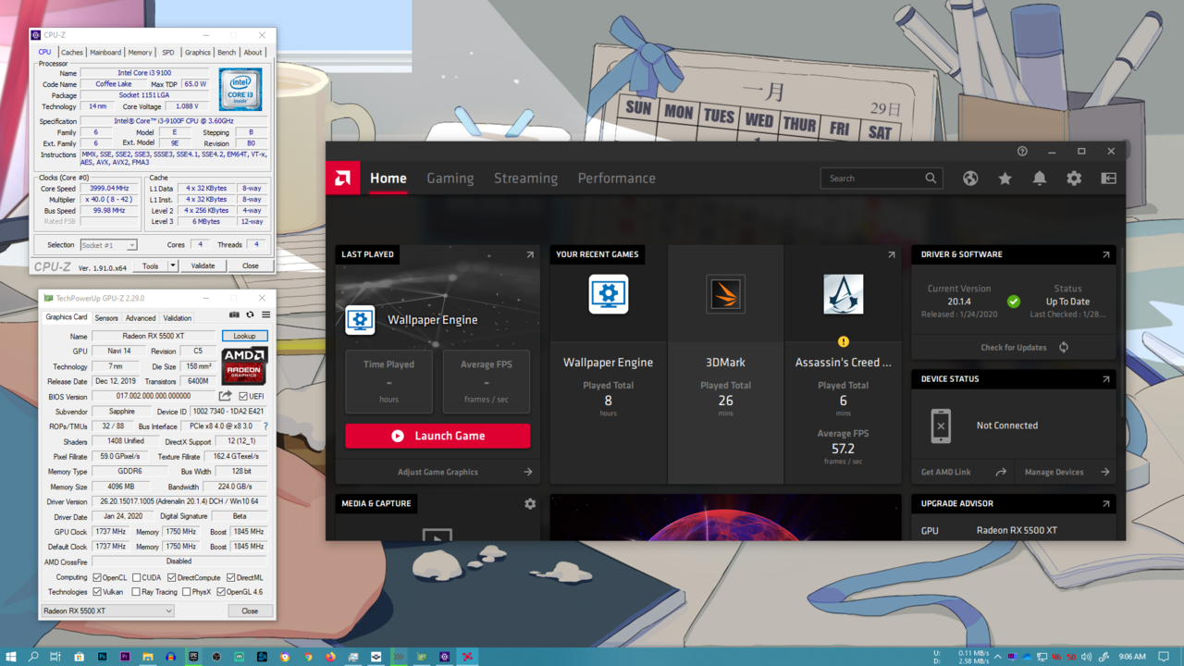
Task: Click Check for Updates
Action: (x=1014, y=348)
